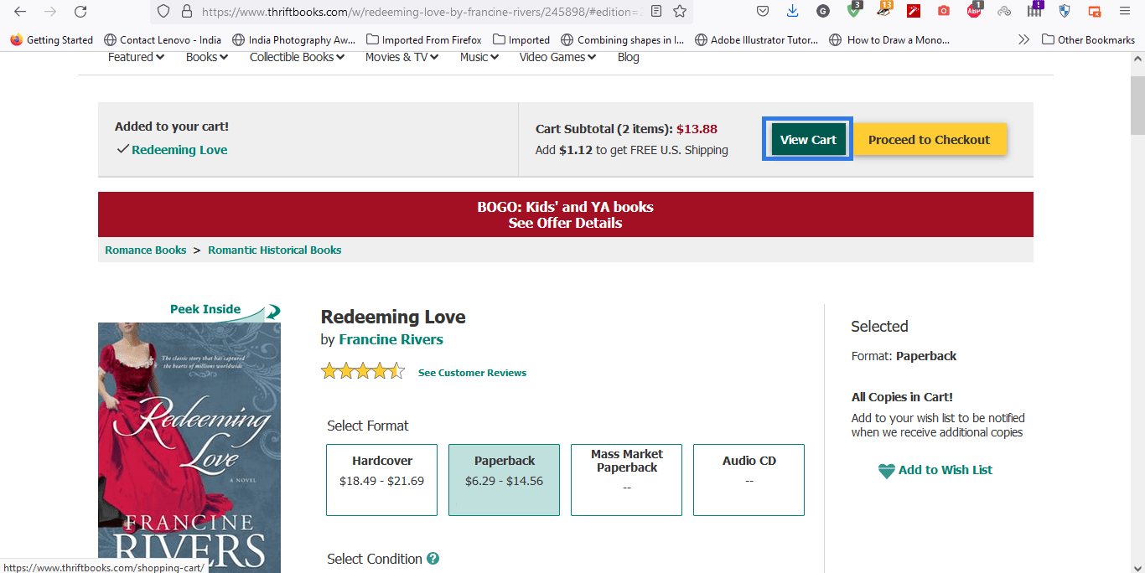Expand the Collectible Books menu
Viewport: 1145px width, 573px height.
coord(297,57)
